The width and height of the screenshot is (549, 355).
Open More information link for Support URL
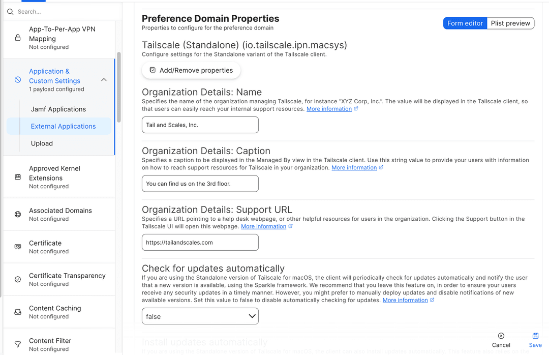(264, 226)
